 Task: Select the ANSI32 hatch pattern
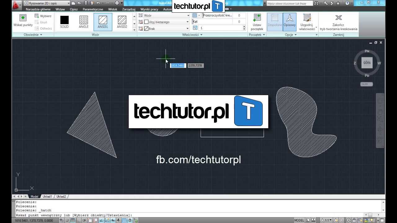[x=122, y=22]
